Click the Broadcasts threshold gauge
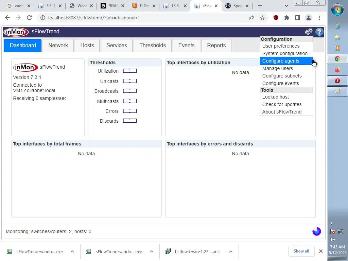 [130, 91]
